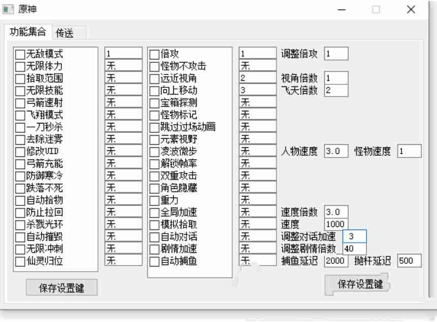437x322 pixels.
Task: Click hotkey field next to 无敌模式
Action: point(123,53)
